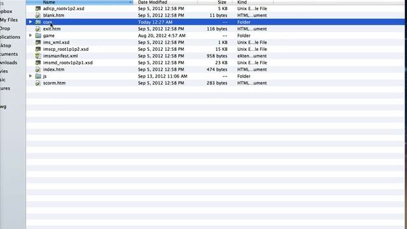Open Downloads in the sidebar
The width and height of the screenshot is (407, 229).
pyautogui.click(x=8, y=63)
